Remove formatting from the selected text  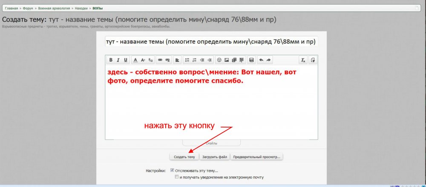coord(303,60)
